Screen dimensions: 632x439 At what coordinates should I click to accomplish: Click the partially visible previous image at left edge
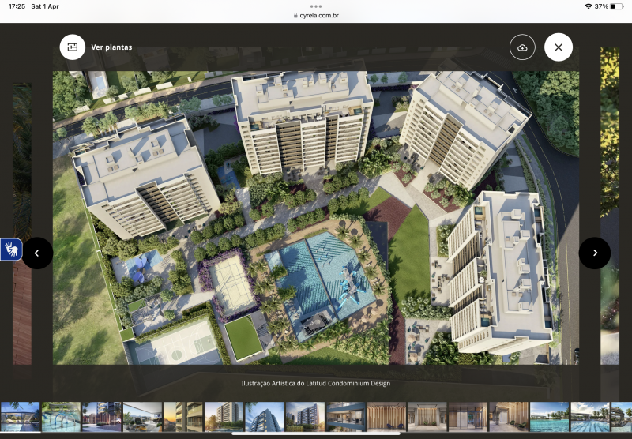point(22,223)
